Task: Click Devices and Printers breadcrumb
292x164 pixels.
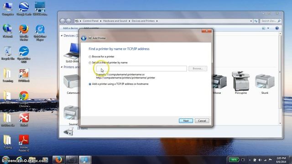Action: (x=143, y=21)
